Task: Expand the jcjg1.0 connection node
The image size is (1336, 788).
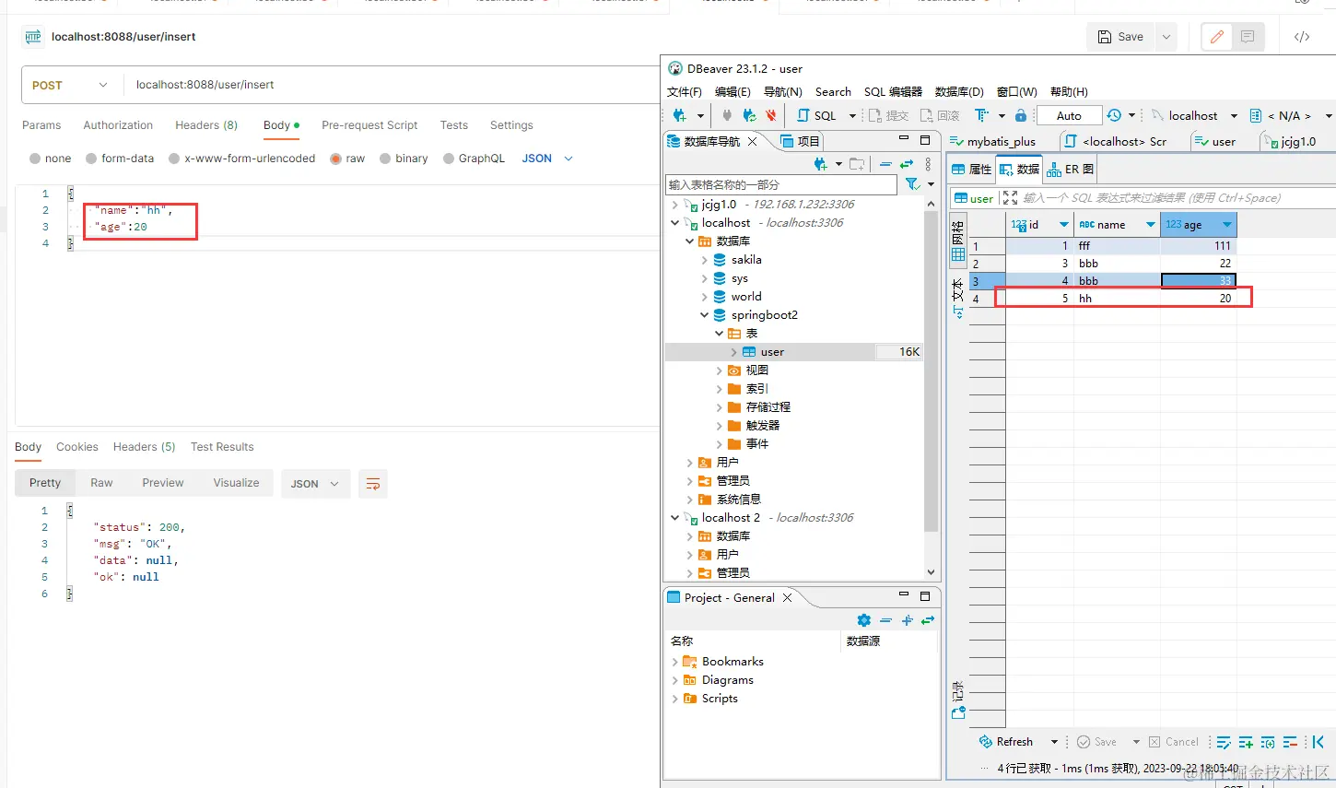Action: 675,205
